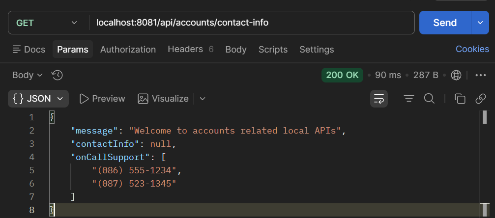Click the response time 90 ms
Screen dimensions: 495x218
(388, 75)
